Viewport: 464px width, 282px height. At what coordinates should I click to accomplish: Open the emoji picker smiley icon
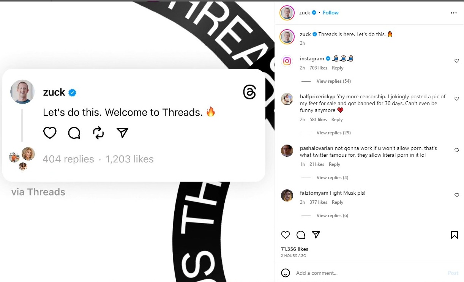tap(286, 273)
